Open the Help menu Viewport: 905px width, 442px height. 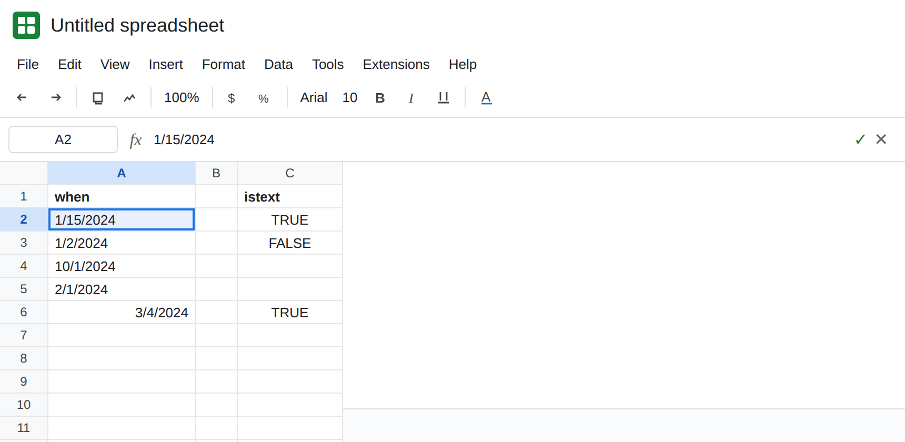point(462,64)
